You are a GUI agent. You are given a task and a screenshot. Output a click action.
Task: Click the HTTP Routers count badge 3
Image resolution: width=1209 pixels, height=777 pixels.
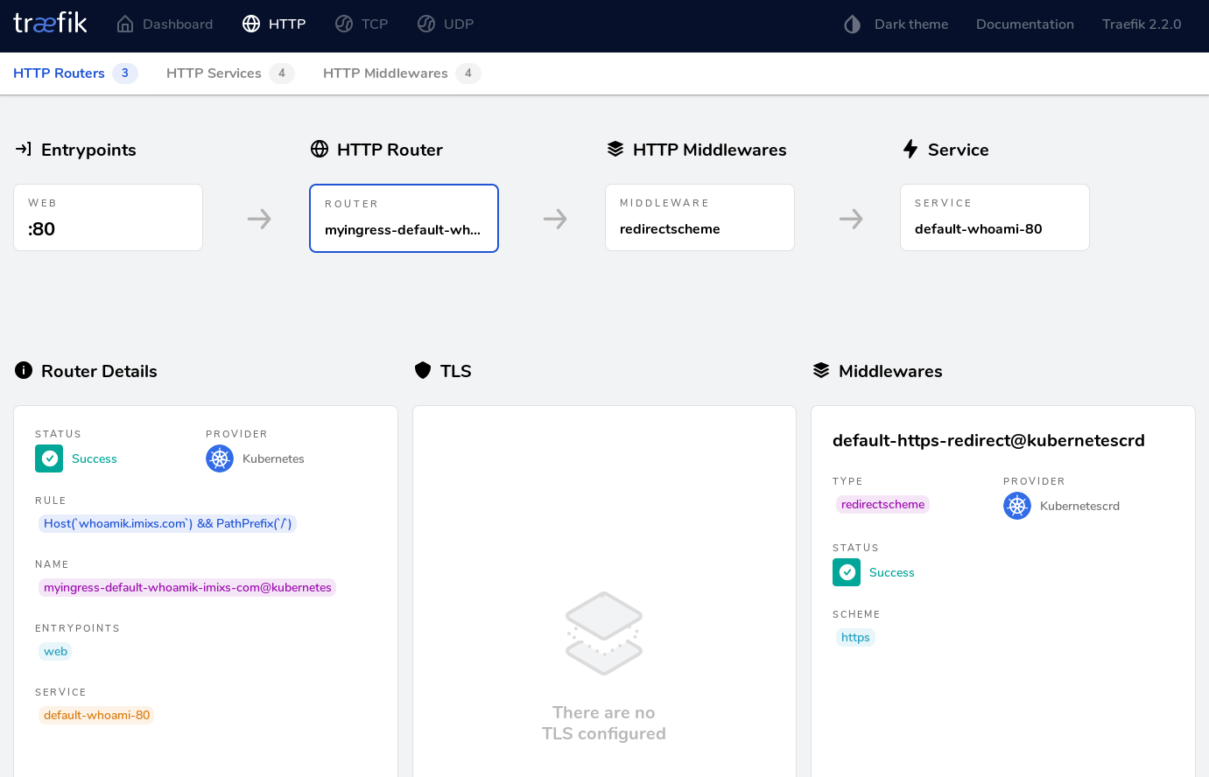(x=125, y=73)
